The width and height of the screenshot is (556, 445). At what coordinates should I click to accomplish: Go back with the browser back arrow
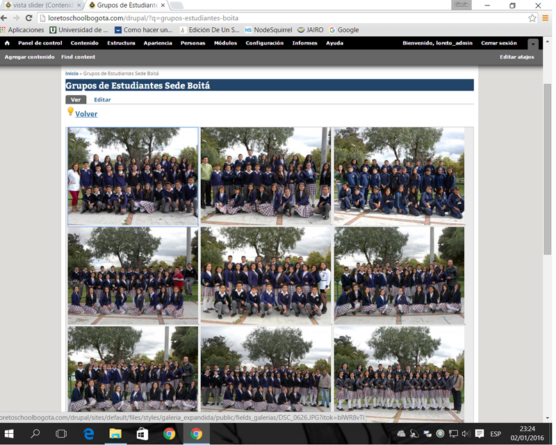click(x=5, y=18)
